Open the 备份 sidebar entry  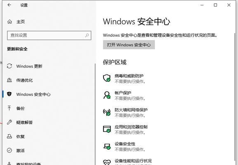point(21,108)
